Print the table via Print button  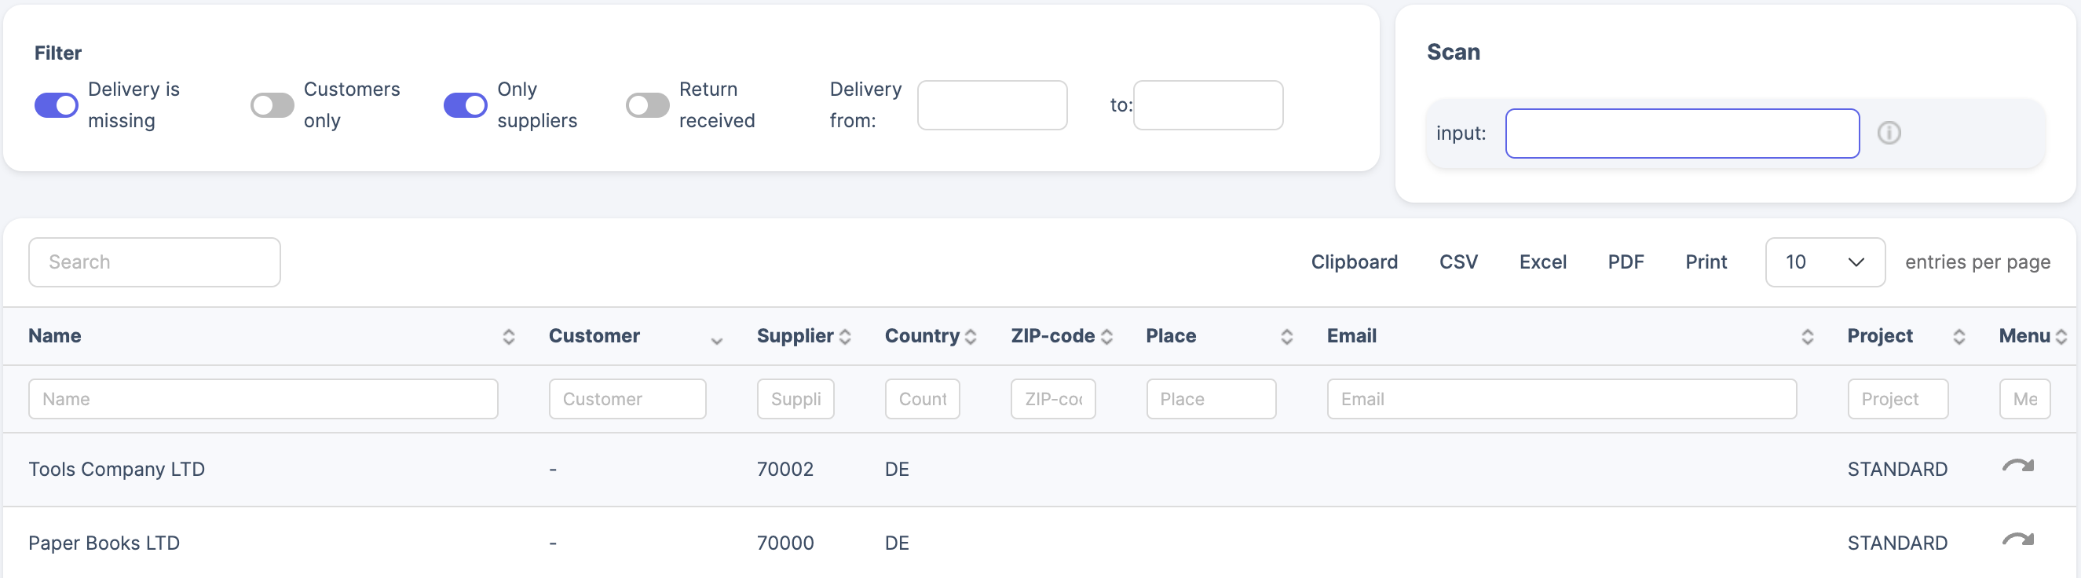tap(1706, 262)
